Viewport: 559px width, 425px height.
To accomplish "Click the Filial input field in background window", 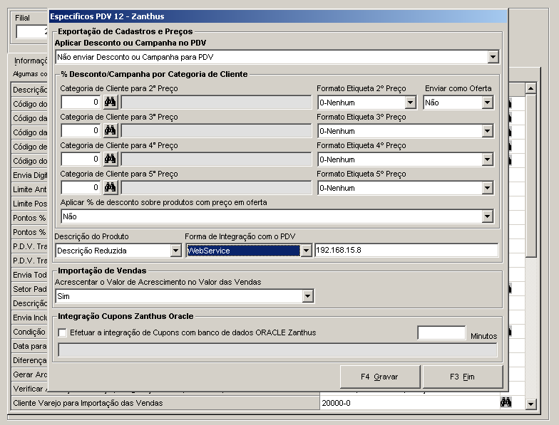I will point(32,31).
